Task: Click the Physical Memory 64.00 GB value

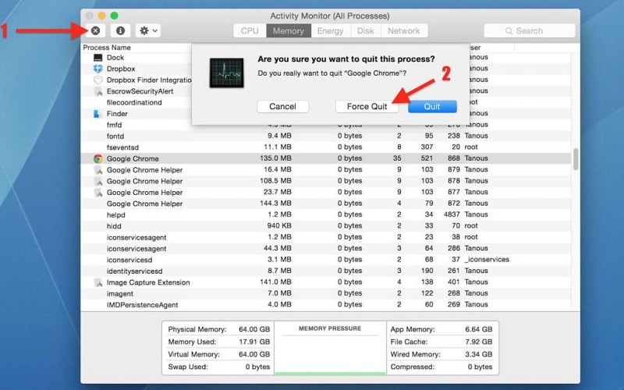Action: (x=254, y=329)
